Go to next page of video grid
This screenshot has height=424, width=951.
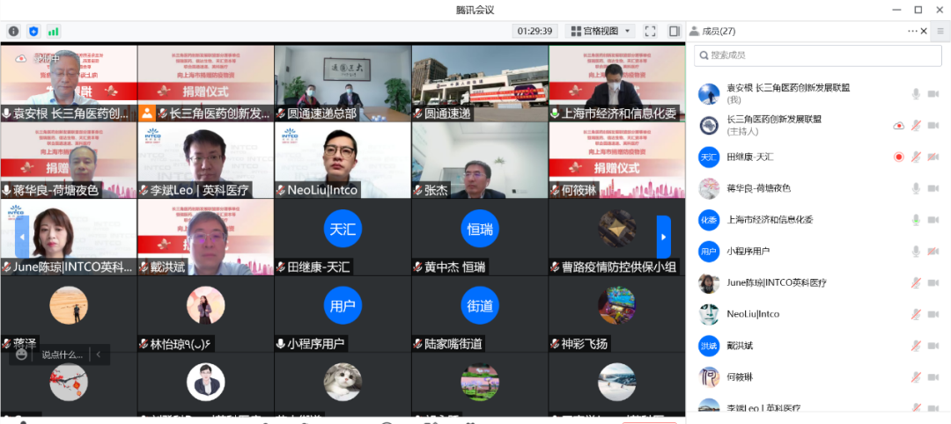[x=664, y=236]
